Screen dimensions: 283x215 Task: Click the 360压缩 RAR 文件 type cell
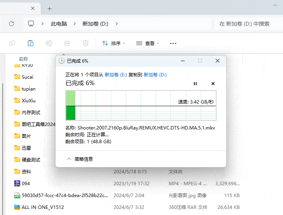(188, 207)
